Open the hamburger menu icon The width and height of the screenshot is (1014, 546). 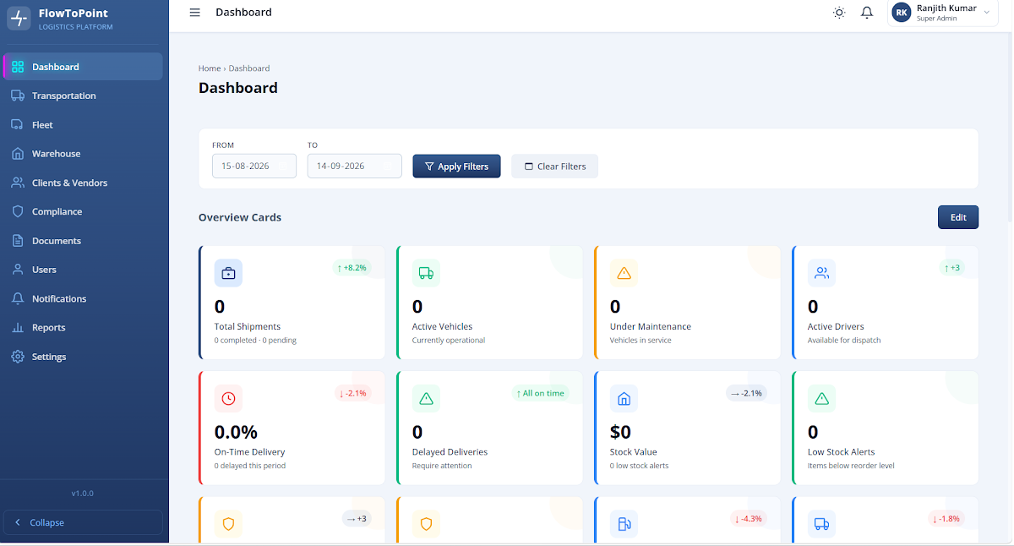(195, 13)
